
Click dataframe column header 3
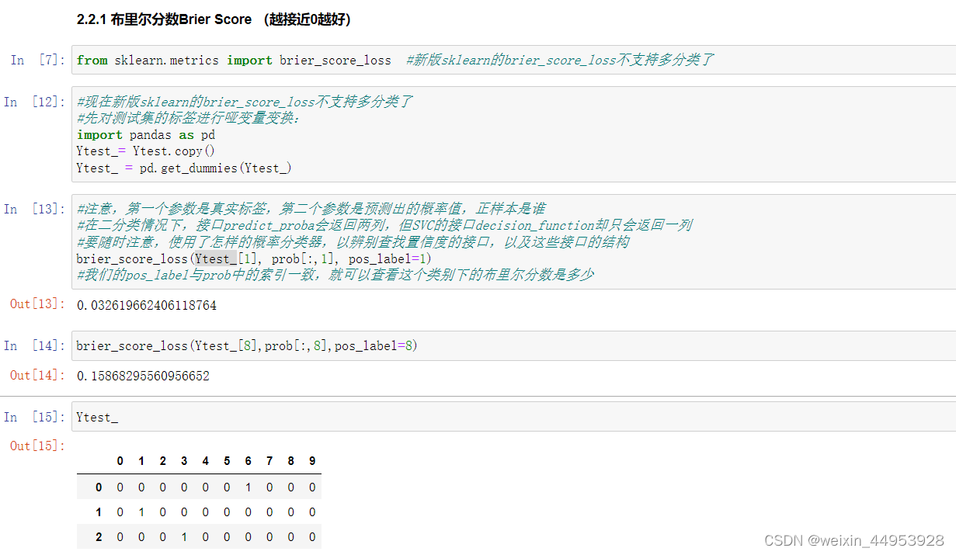click(184, 461)
